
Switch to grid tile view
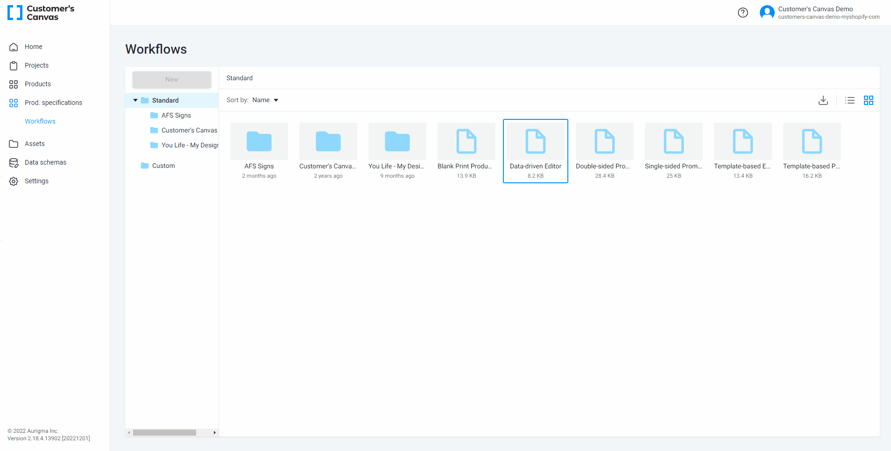pyautogui.click(x=869, y=100)
